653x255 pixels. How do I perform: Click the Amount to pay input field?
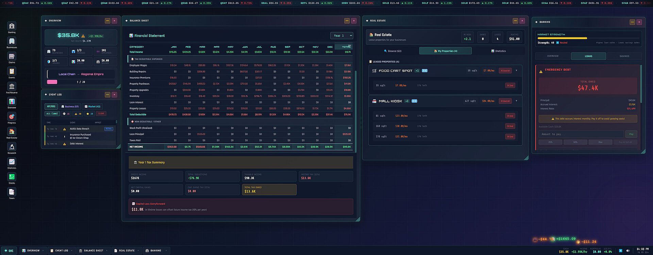coord(581,134)
